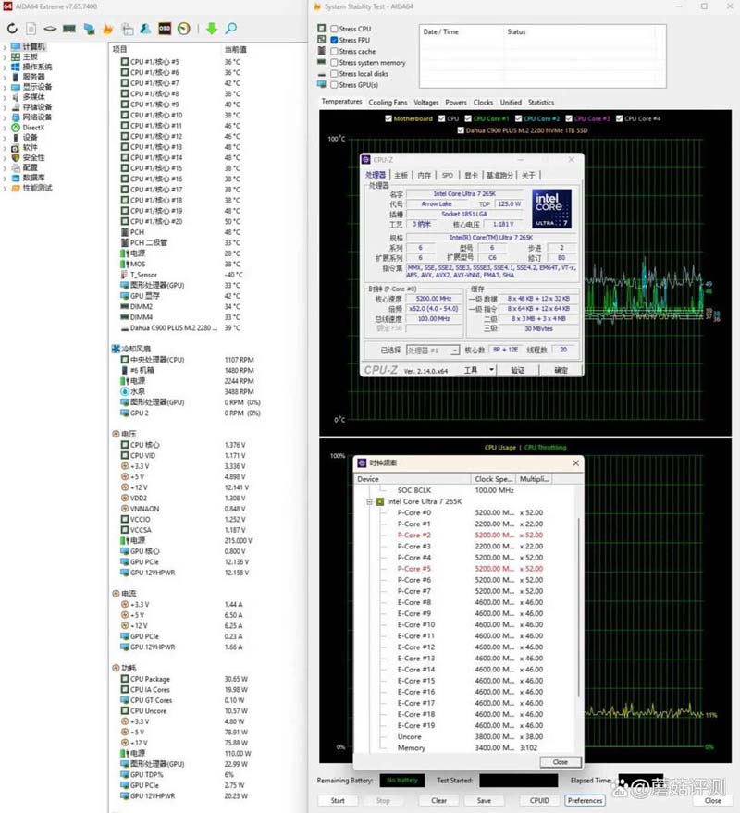The width and height of the screenshot is (740, 813).
Task: Open the CPUID button
Action: point(539,801)
